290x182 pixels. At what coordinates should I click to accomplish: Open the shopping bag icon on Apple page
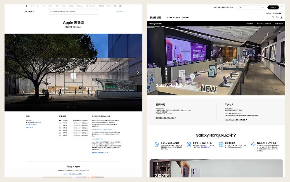click(120, 6)
